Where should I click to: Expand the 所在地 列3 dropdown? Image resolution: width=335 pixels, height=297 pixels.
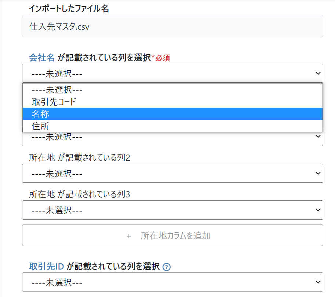tap(172, 210)
